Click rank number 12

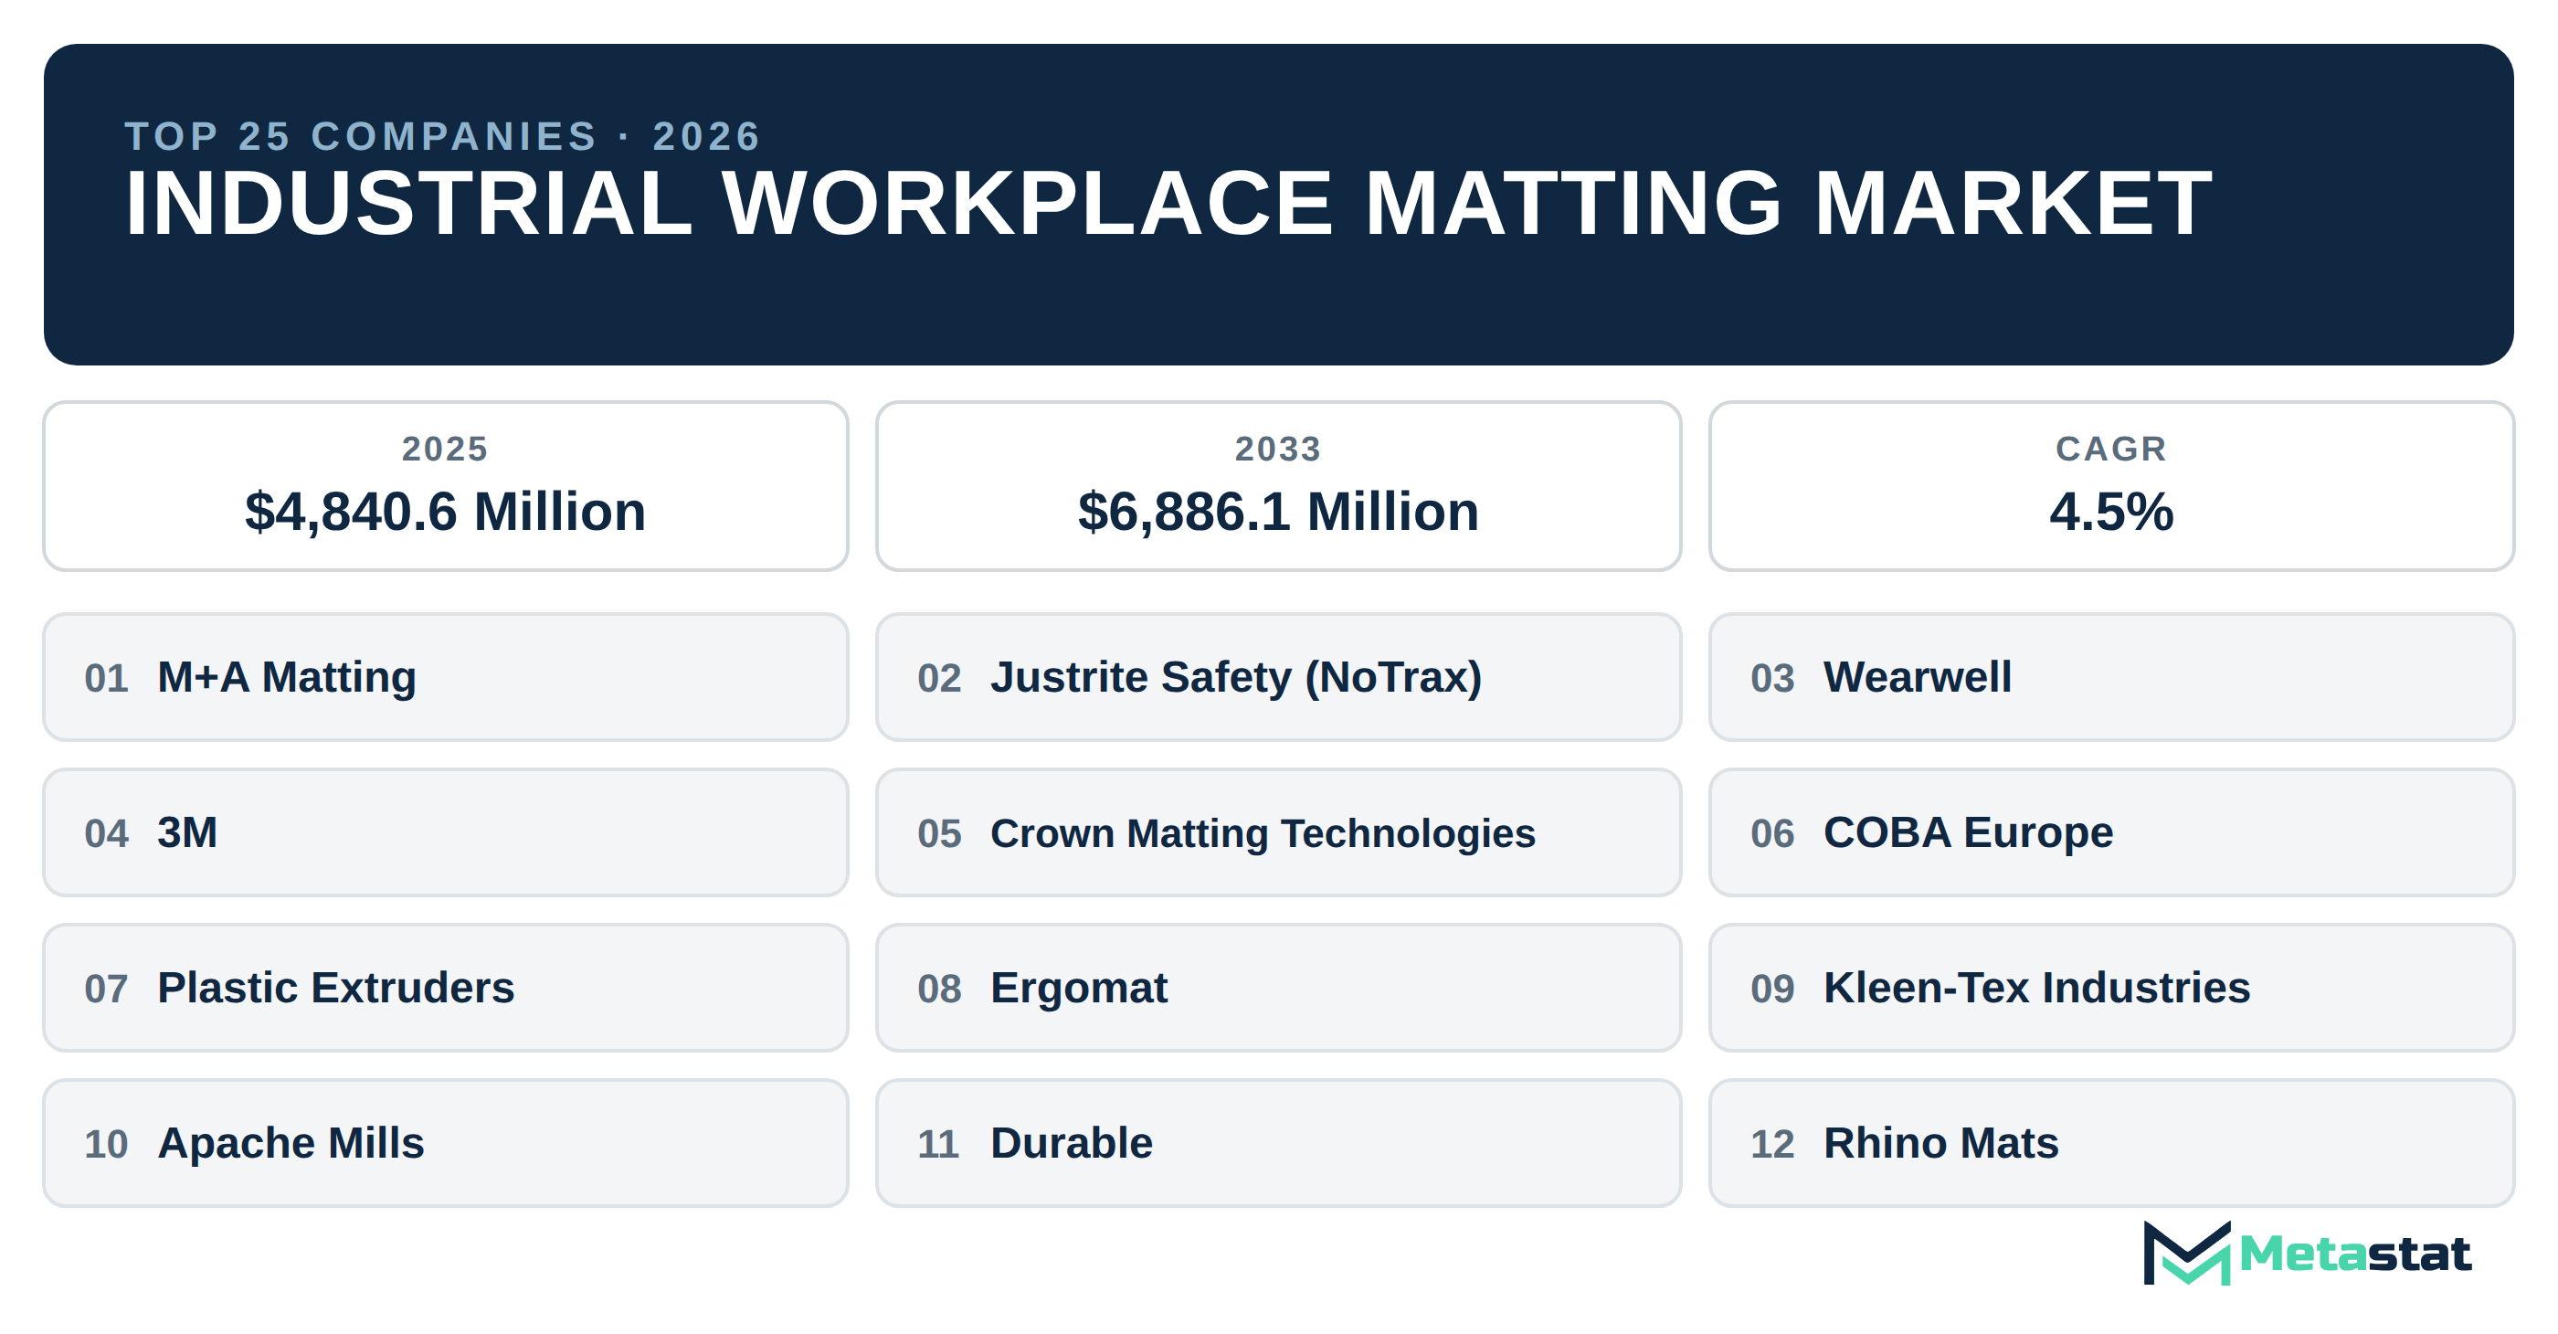tap(1772, 1144)
